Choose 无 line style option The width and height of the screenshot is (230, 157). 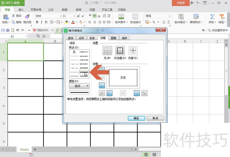[x=74, y=52]
